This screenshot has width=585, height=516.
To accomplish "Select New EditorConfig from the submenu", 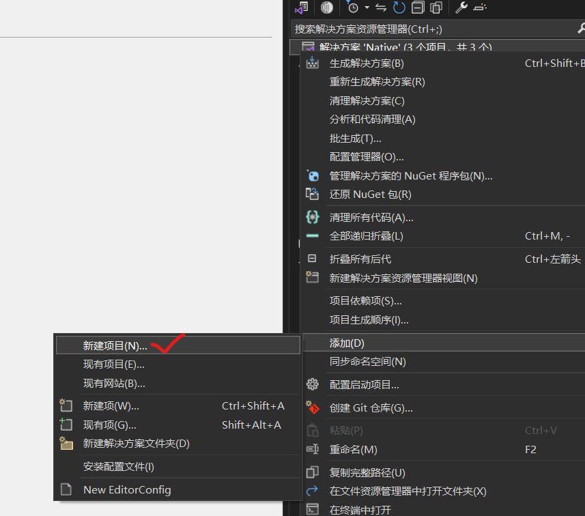I will tap(127, 489).
